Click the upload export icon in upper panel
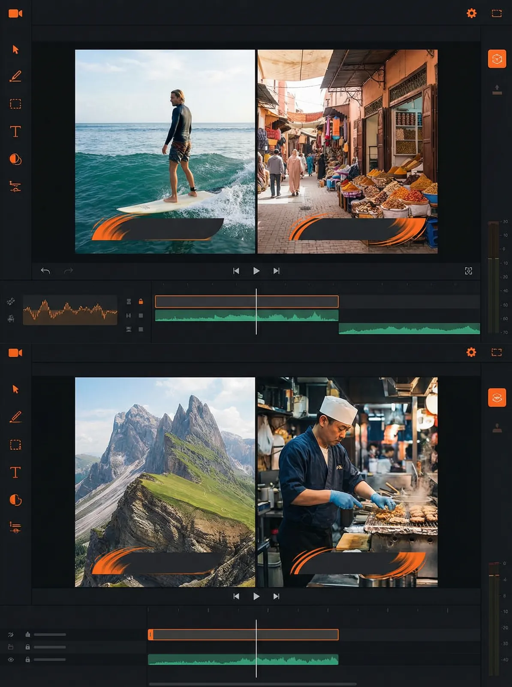 [x=497, y=89]
